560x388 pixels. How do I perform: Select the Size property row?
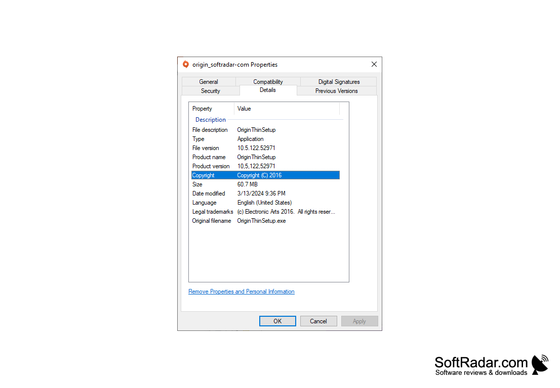pos(265,184)
